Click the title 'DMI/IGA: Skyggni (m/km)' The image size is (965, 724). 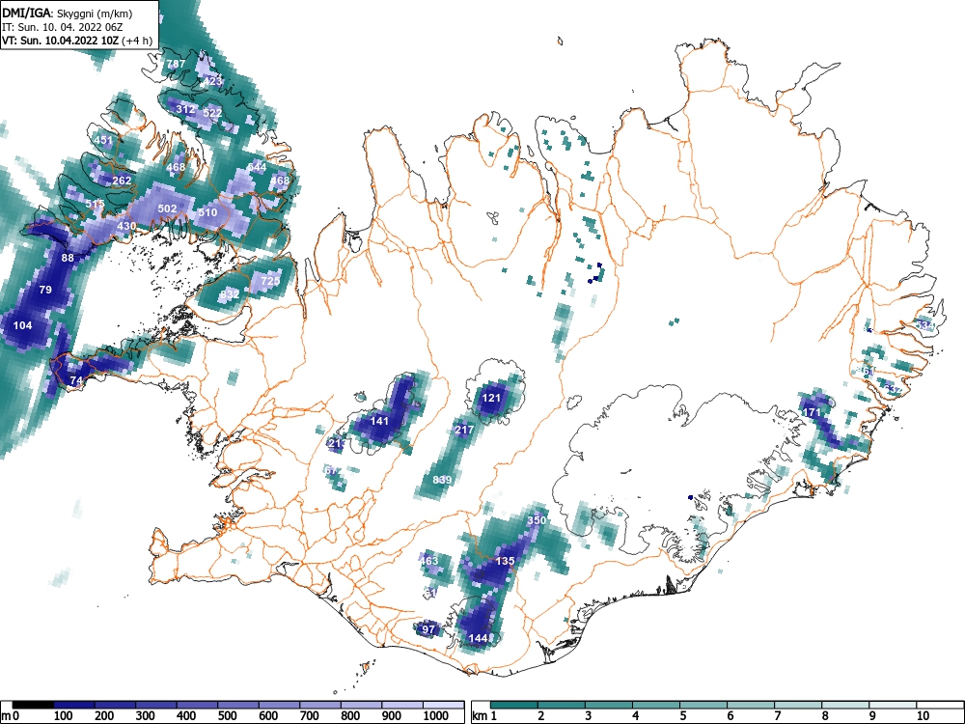click(x=68, y=13)
